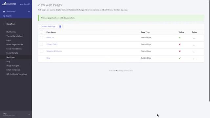The width and height of the screenshot is (210, 118).
Task: Open the Logo settings menu item
Action: point(8,40)
